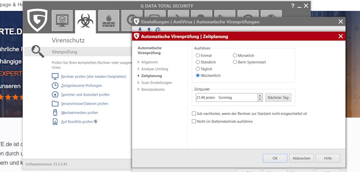The height and width of the screenshot is (172, 360).
Task: Select the Täglich radio button
Action: (x=198, y=69)
